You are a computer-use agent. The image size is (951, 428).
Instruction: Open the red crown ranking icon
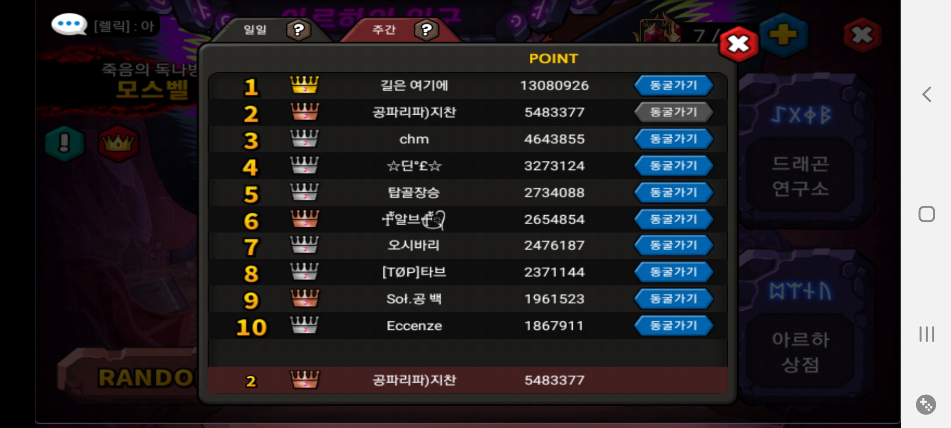[118, 143]
